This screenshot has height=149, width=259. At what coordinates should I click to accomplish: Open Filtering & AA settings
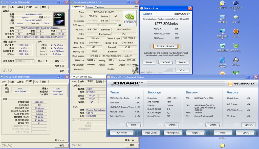point(174,133)
